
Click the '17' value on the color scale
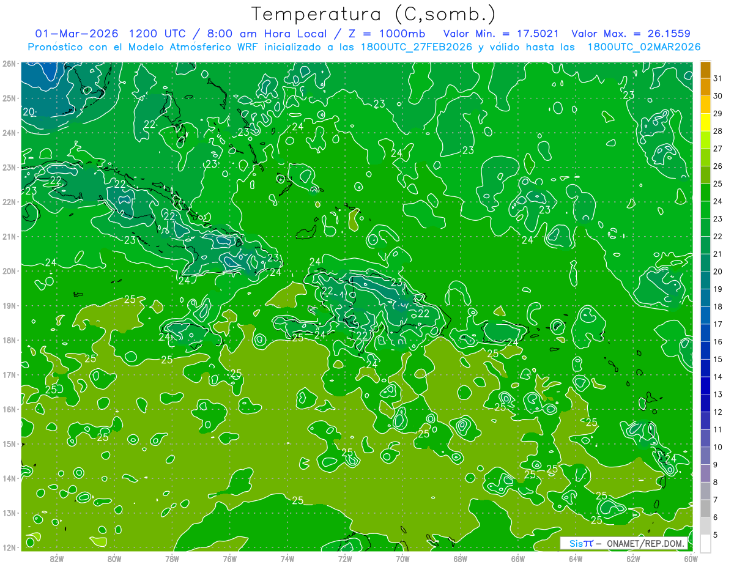717,324
